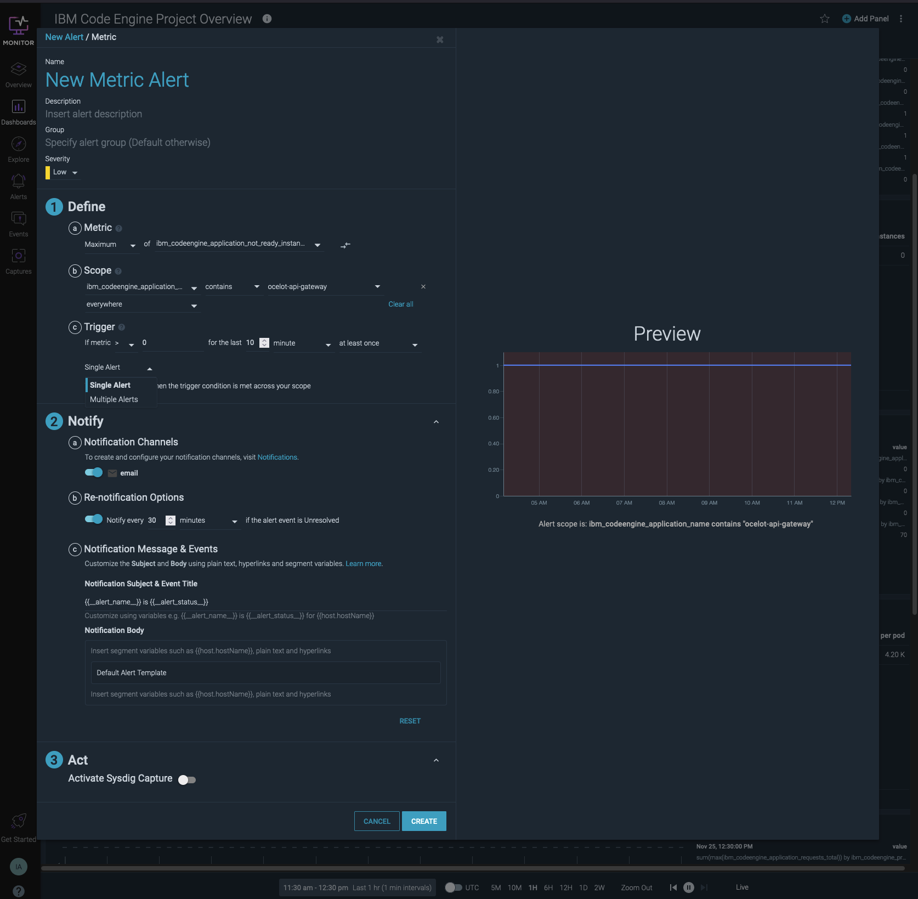
Task: Open the help question mark icon
Action: [19, 891]
